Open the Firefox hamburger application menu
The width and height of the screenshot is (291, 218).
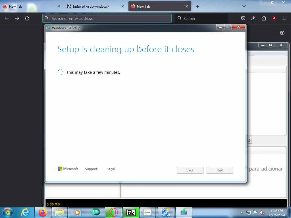click(284, 18)
